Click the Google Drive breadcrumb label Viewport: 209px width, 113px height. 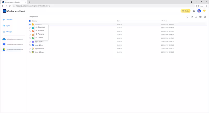(33, 17)
